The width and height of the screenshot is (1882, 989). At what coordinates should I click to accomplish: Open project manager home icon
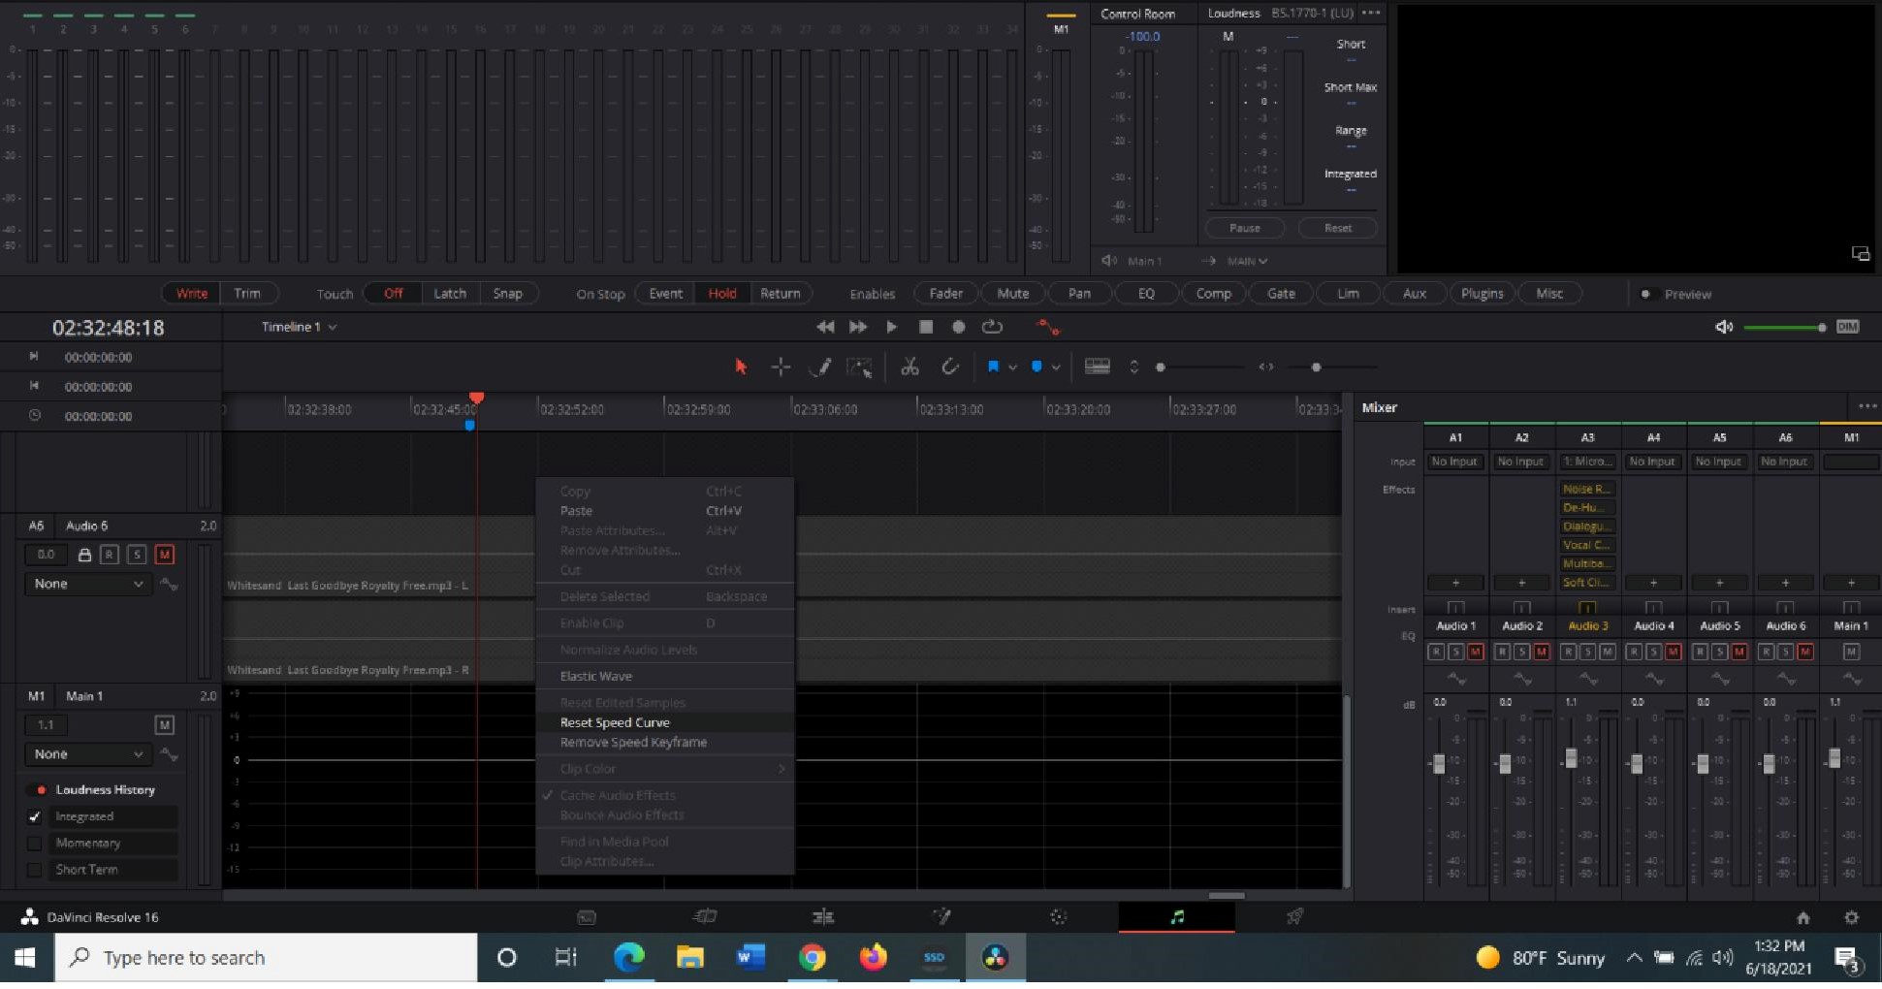[x=1802, y=917]
